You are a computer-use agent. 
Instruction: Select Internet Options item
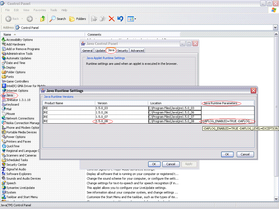[15, 90]
